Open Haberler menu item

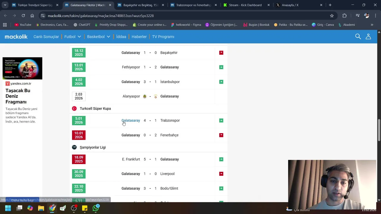139,37
